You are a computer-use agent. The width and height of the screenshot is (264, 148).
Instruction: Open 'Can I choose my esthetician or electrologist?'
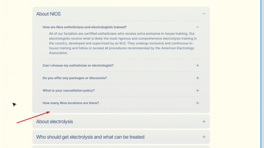[78, 65]
